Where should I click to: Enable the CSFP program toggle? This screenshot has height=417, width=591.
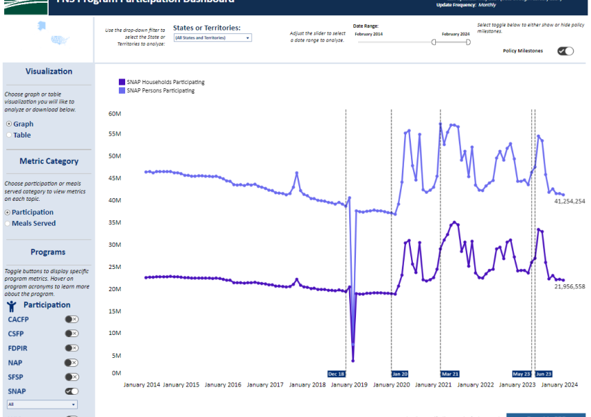tap(72, 334)
